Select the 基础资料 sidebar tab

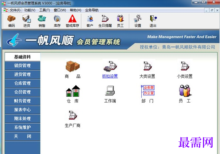[23, 57]
